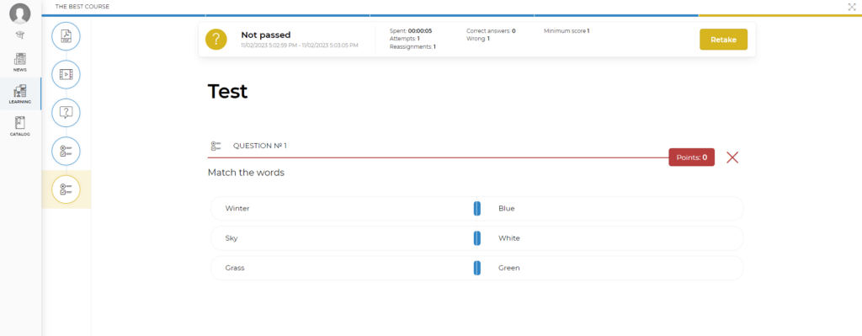Select the Sky match item
Viewport: 862px width, 336px height.
point(343,238)
